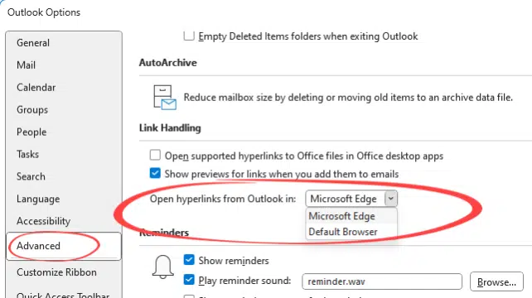Click the Reduce mailbox size description text
Screen dimensions: 532x298
pos(348,98)
